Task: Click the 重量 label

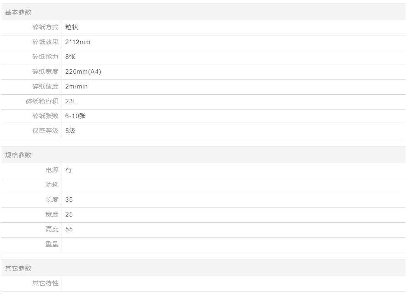Action: click(x=52, y=244)
